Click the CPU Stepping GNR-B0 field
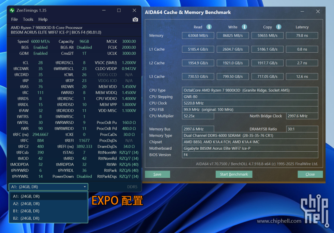 [x=250, y=97]
